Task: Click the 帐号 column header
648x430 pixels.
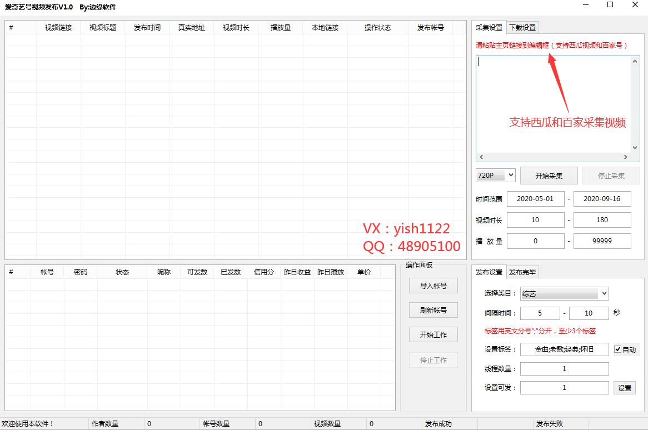Action: click(47, 272)
